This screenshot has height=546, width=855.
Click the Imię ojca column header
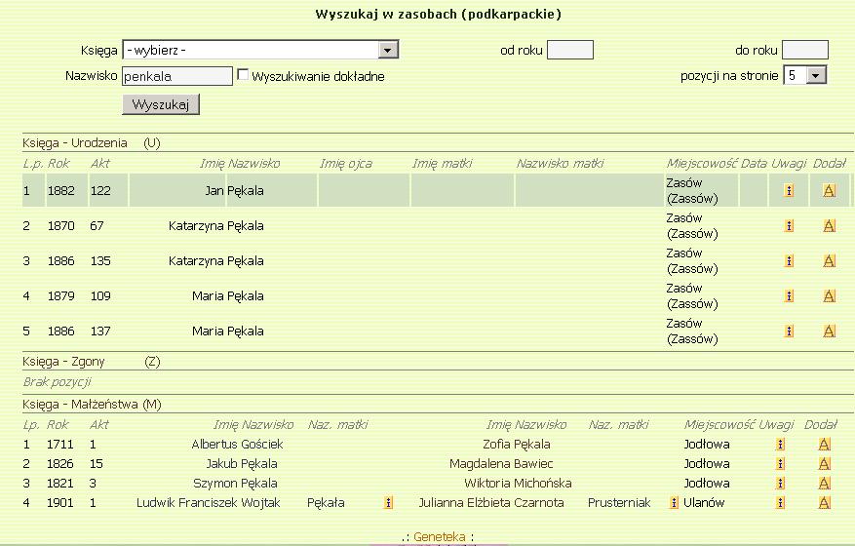[x=346, y=163]
